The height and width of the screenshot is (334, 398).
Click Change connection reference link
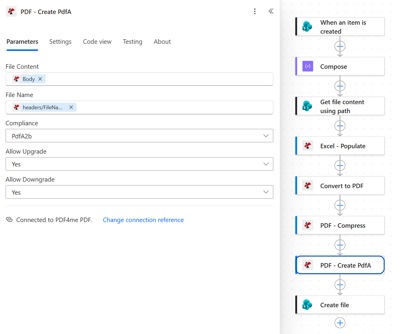(143, 220)
